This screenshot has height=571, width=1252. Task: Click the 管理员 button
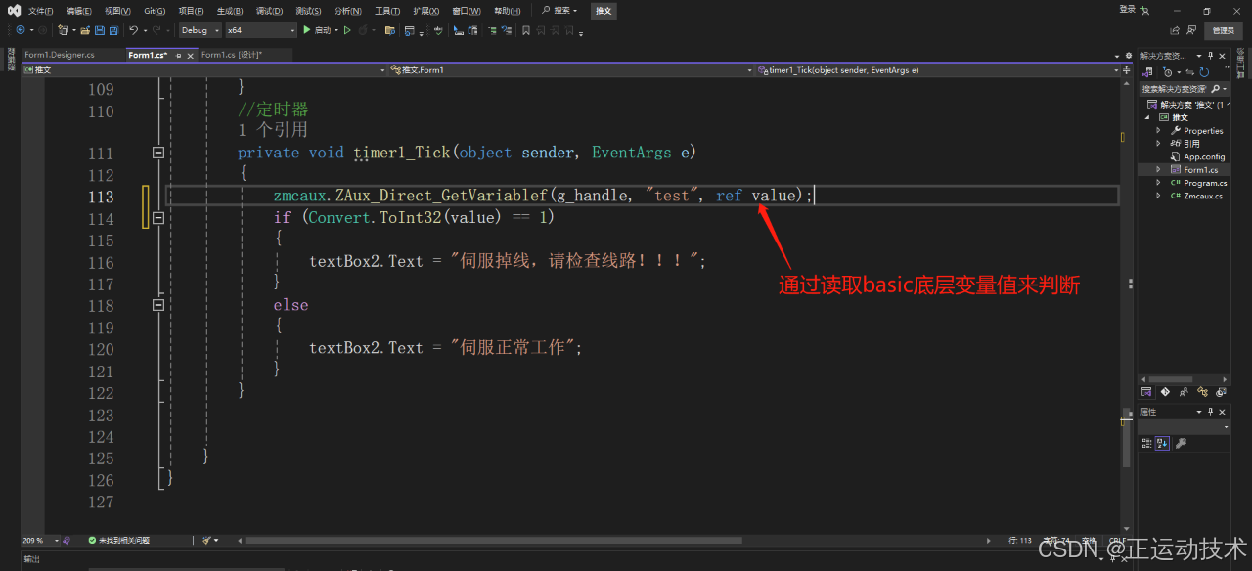coord(1223,30)
